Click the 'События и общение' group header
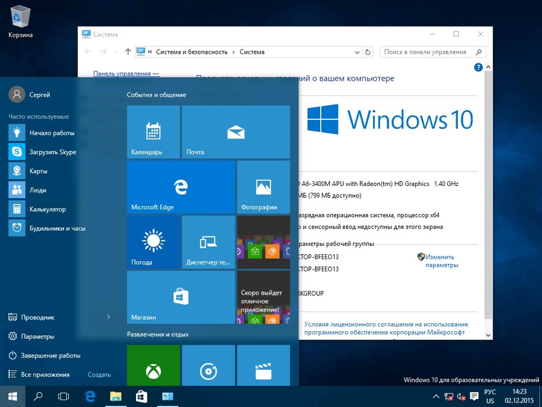This screenshot has height=407, width=542. click(x=156, y=95)
